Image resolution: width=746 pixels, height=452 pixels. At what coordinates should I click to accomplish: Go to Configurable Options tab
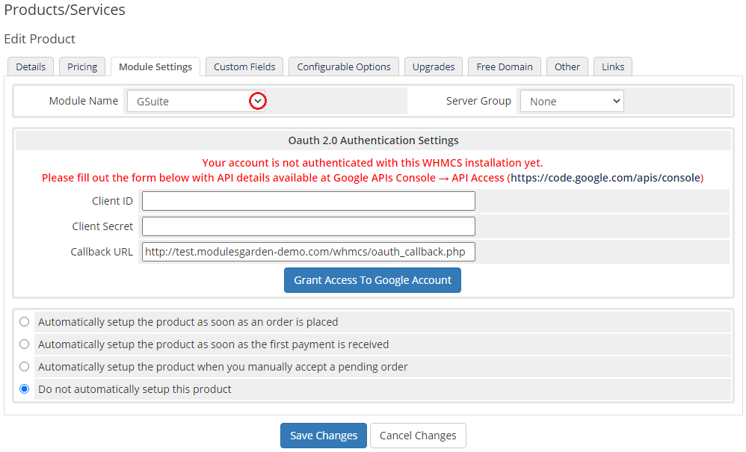tap(344, 66)
